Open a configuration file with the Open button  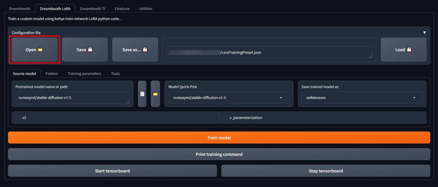(34, 50)
